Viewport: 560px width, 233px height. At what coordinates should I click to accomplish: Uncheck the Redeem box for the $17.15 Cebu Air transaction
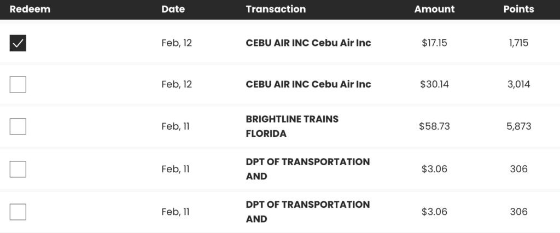18,43
